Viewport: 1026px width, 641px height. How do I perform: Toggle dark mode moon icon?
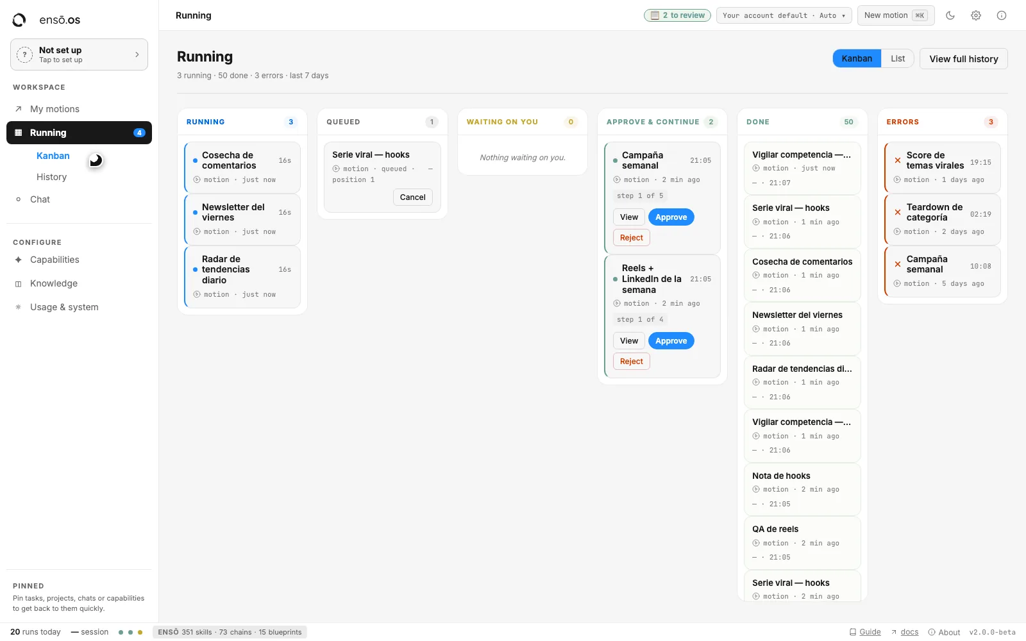pos(950,15)
